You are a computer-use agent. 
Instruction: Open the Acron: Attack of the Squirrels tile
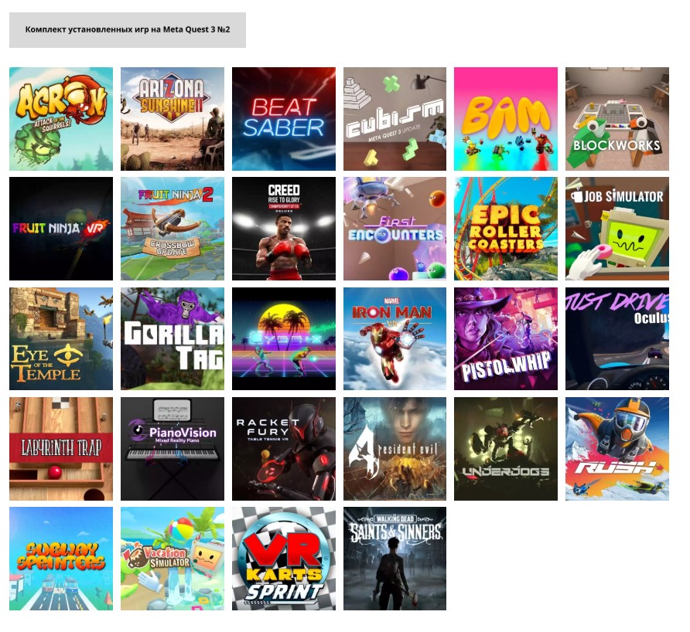click(61, 119)
